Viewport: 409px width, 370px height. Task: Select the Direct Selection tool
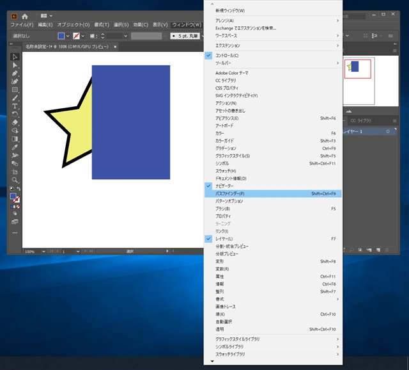(15, 65)
